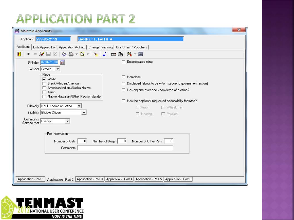Select the Application - Part 2 tab
This screenshot has width=294, height=220.
tap(60, 179)
